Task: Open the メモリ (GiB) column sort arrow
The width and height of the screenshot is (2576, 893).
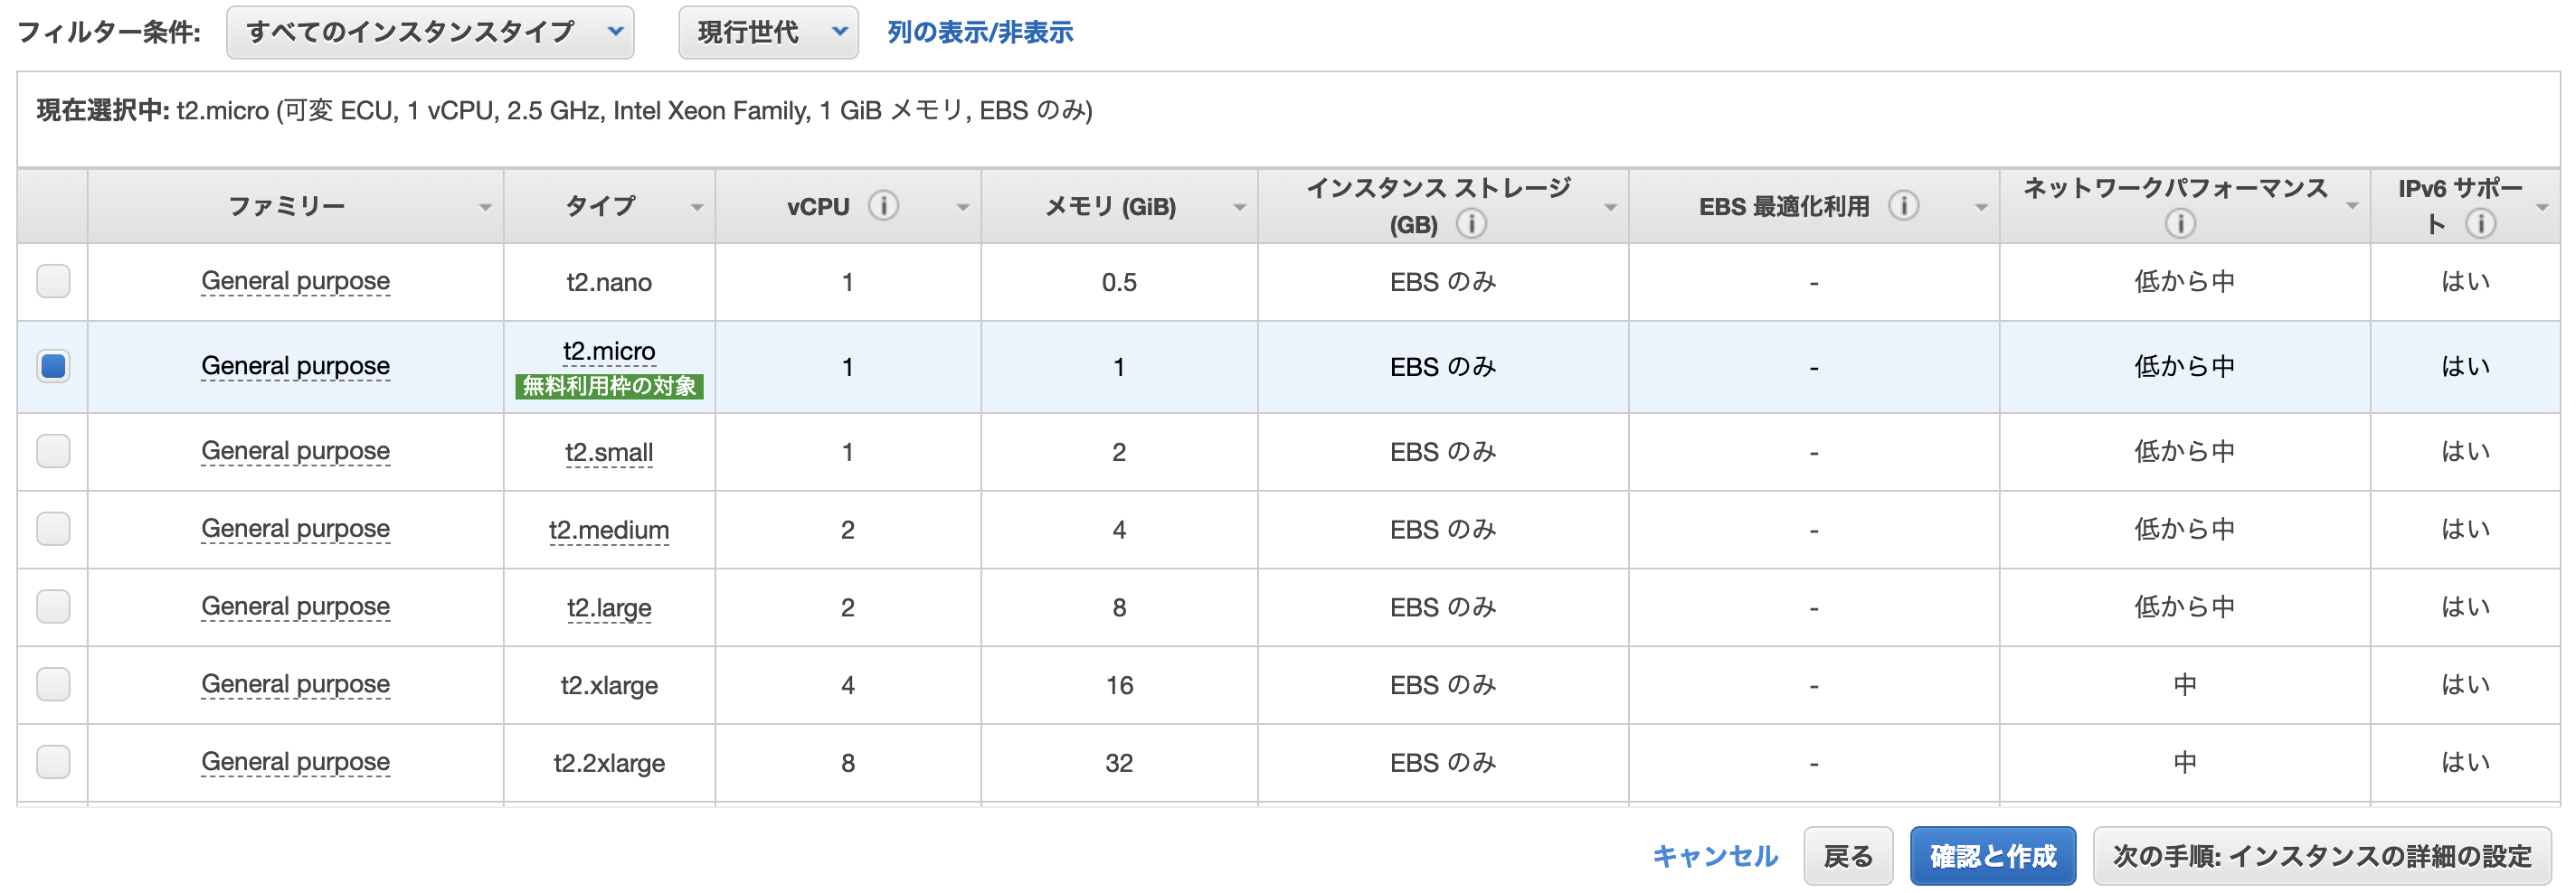Action: [1239, 208]
